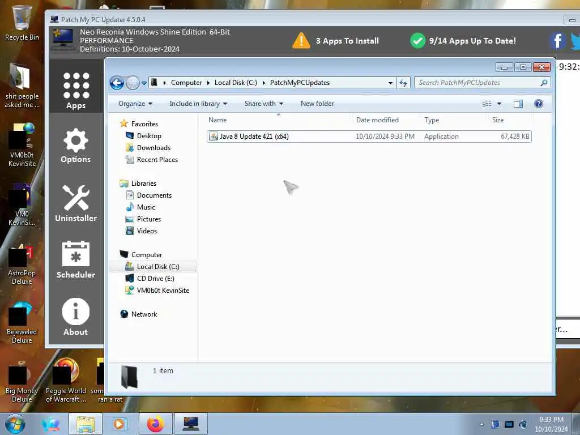Select Favorites in the navigation pane

139,124
